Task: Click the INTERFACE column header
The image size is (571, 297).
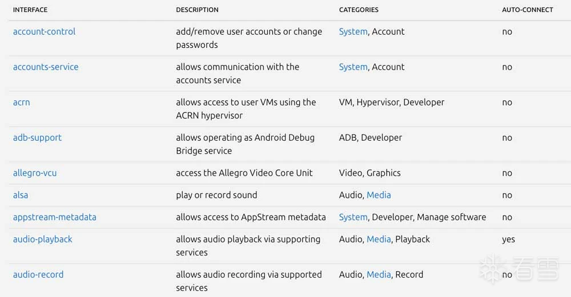Action: click(30, 10)
